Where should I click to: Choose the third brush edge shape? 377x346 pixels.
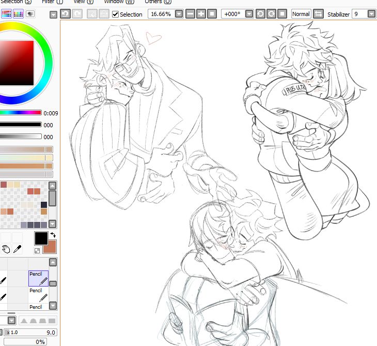(x=42, y=321)
